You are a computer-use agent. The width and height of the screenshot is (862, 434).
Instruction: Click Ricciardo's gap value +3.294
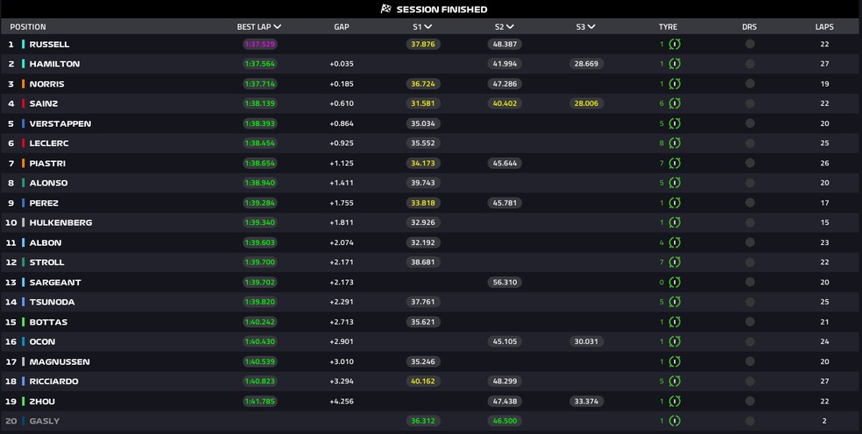(x=342, y=381)
